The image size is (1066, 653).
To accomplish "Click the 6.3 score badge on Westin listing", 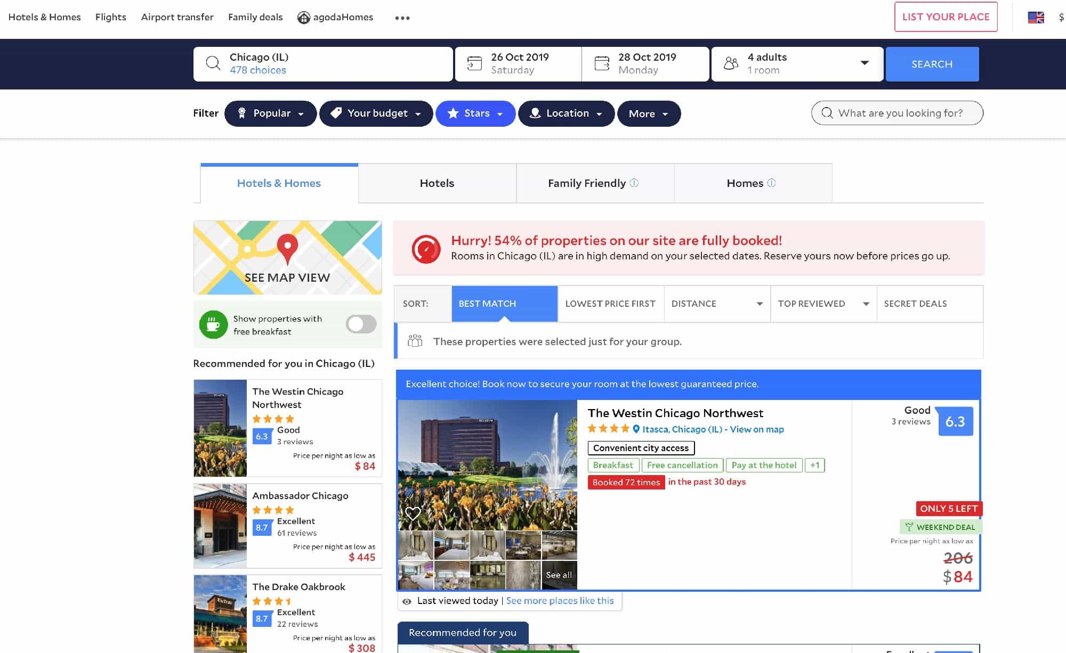I will [x=955, y=421].
